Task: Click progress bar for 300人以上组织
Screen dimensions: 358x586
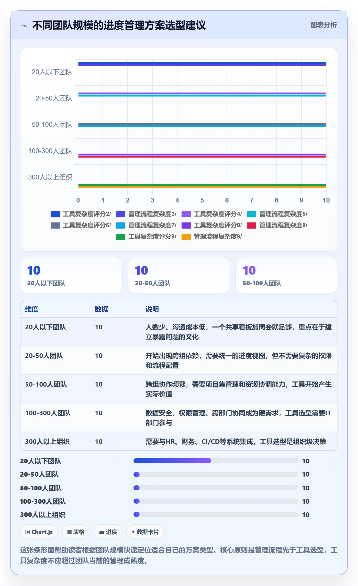Action: point(216,514)
